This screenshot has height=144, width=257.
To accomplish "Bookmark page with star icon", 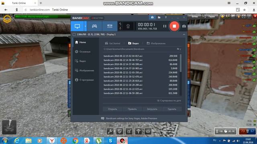I will [x=245, y=10].
